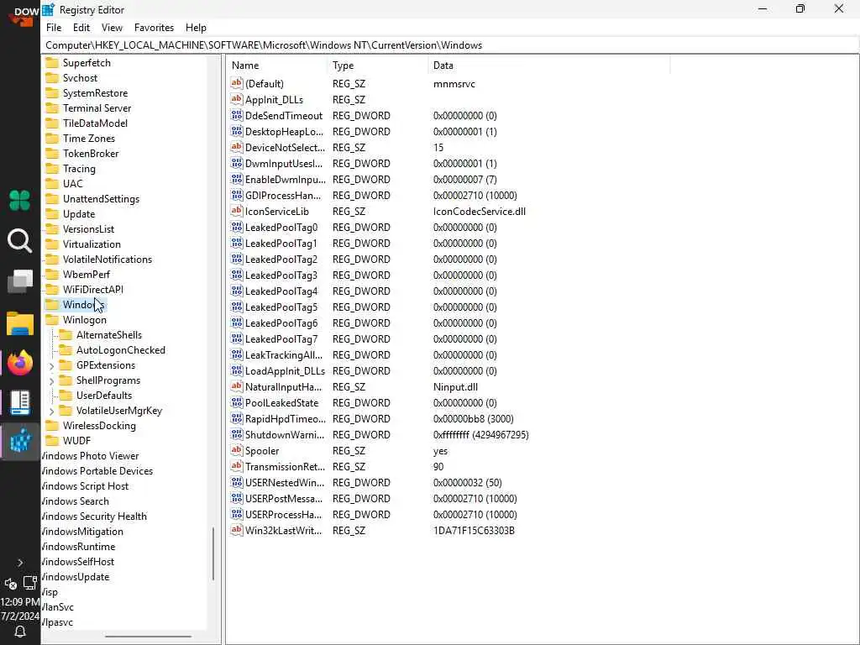
Task: Open the Favorites menu
Action: (x=155, y=28)
